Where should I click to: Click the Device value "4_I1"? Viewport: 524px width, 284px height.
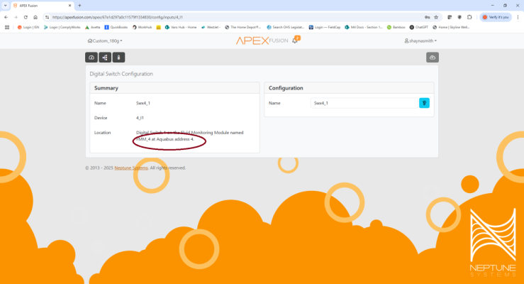pyautogui.click(x=140, y=118)
